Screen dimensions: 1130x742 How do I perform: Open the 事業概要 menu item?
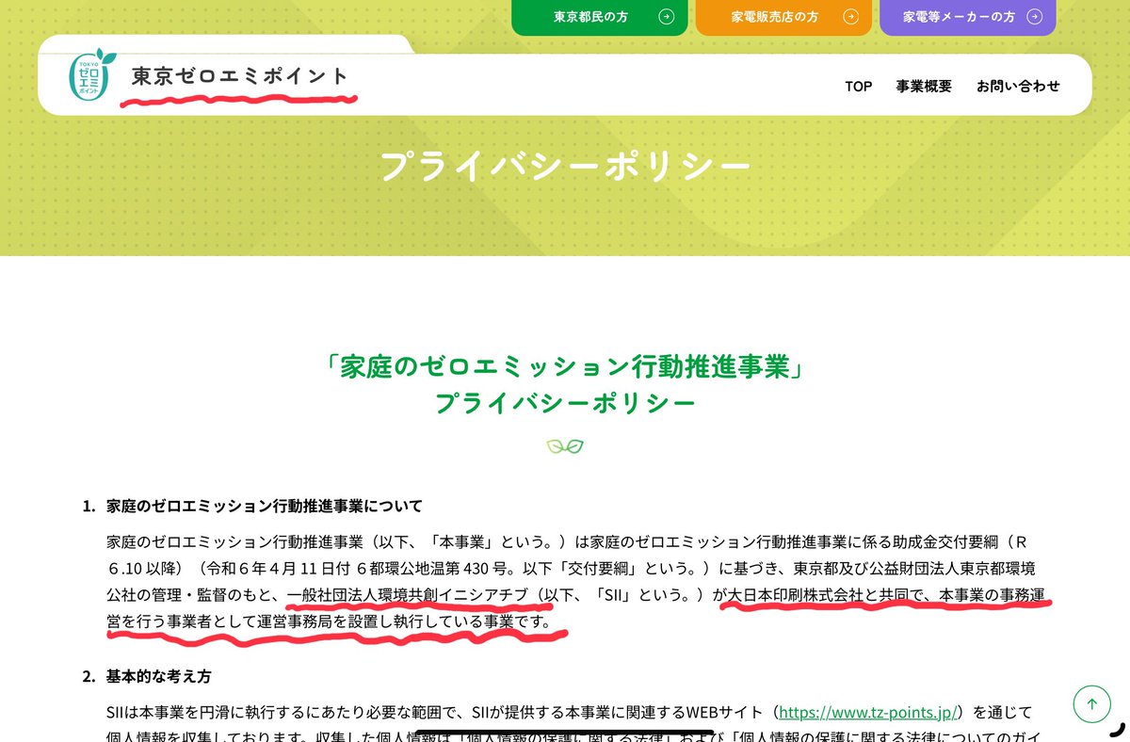coord(924,86)
